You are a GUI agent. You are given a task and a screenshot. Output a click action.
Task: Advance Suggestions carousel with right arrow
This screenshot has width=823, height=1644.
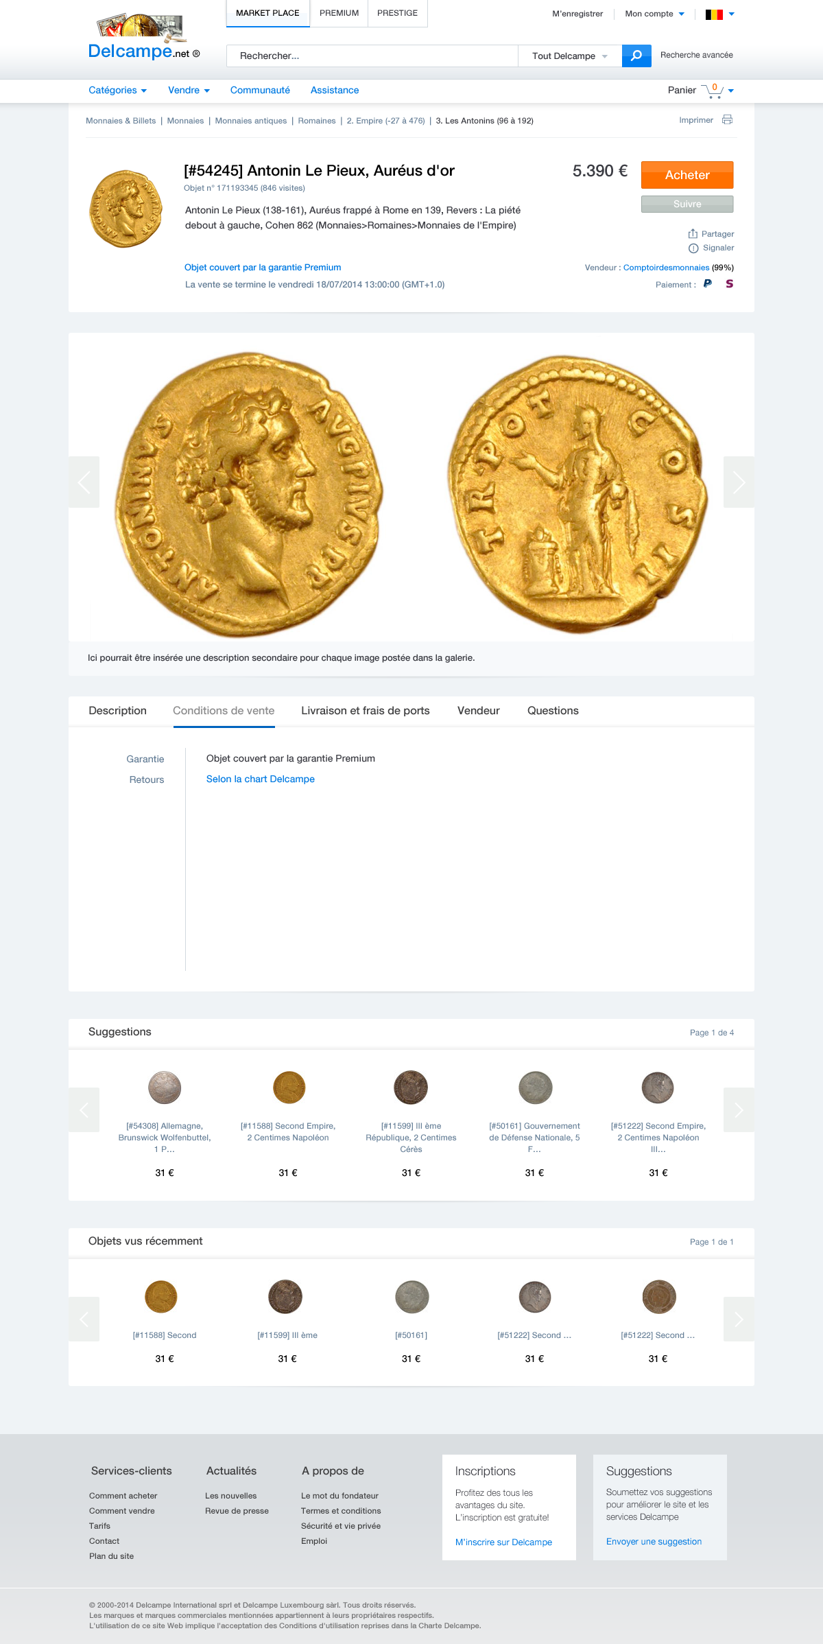739,1109
